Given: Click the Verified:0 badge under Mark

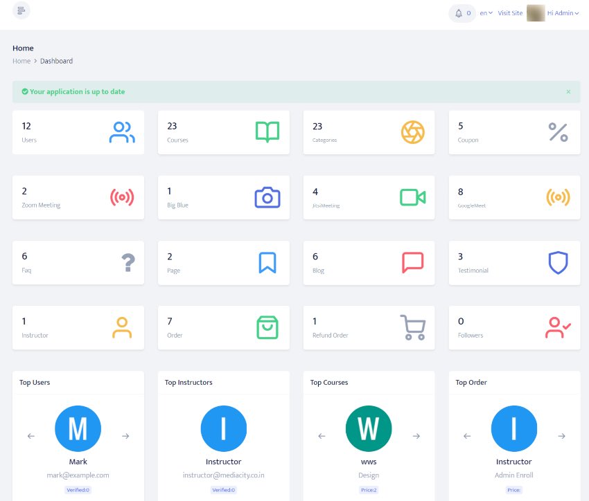Looking at the screenshot, I should (78, 489).
